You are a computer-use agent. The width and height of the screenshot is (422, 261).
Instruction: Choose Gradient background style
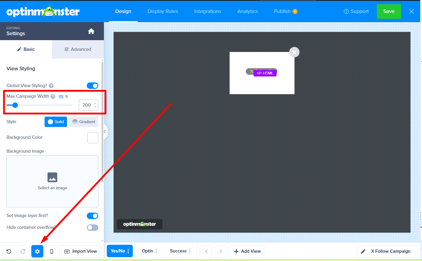(84, 122)
